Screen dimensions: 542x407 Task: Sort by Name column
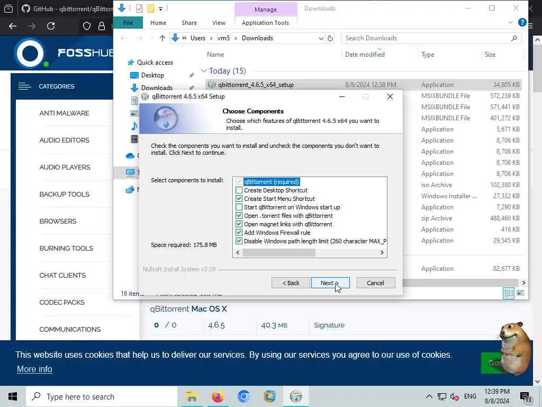tap(215, 55)
